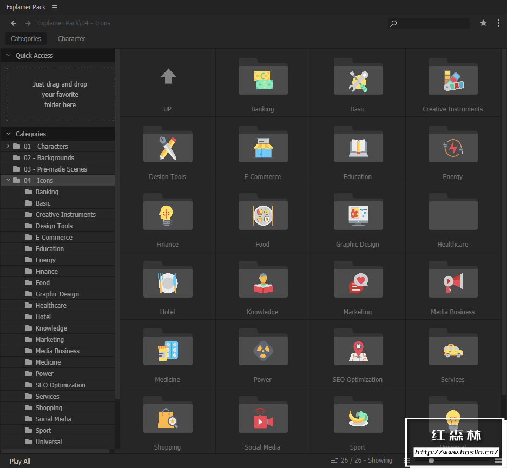Select Energy in the category tree
The width and height of the screenshot is (507, 468).
57,260
